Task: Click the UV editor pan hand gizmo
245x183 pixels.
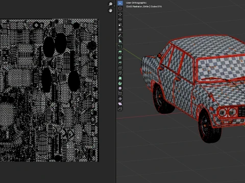Action: 111,11
